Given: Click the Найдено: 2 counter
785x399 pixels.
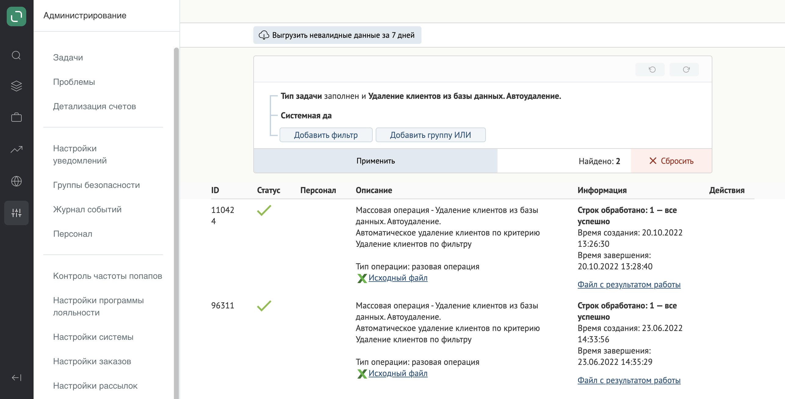Looking at the screenshot, I should (x=599, y=161).
